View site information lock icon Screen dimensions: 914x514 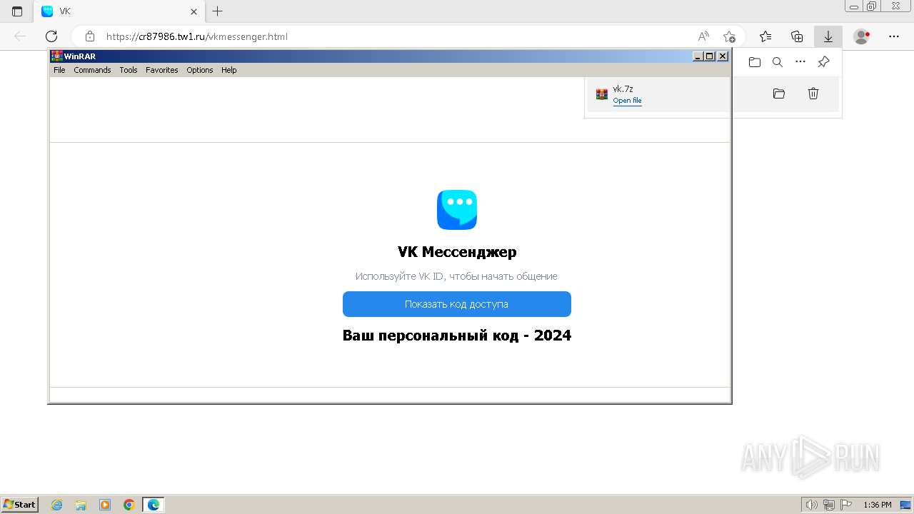90,36
